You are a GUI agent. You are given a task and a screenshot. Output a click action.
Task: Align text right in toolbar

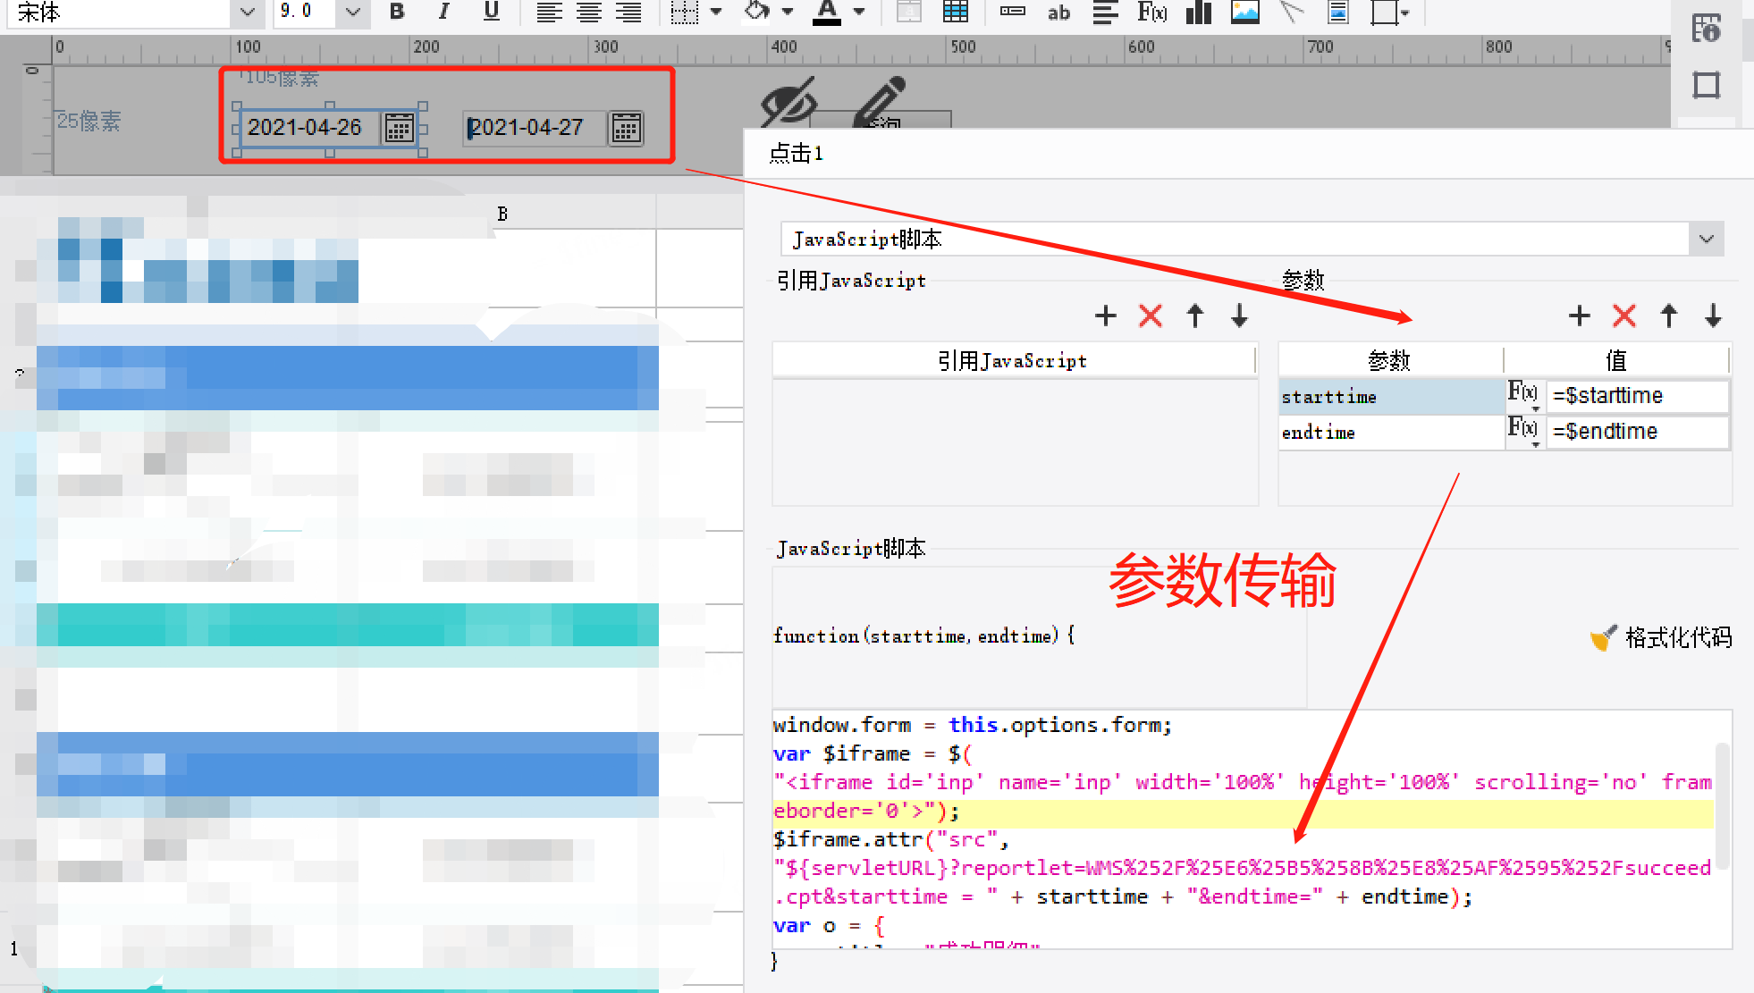[x=629, y=12]
